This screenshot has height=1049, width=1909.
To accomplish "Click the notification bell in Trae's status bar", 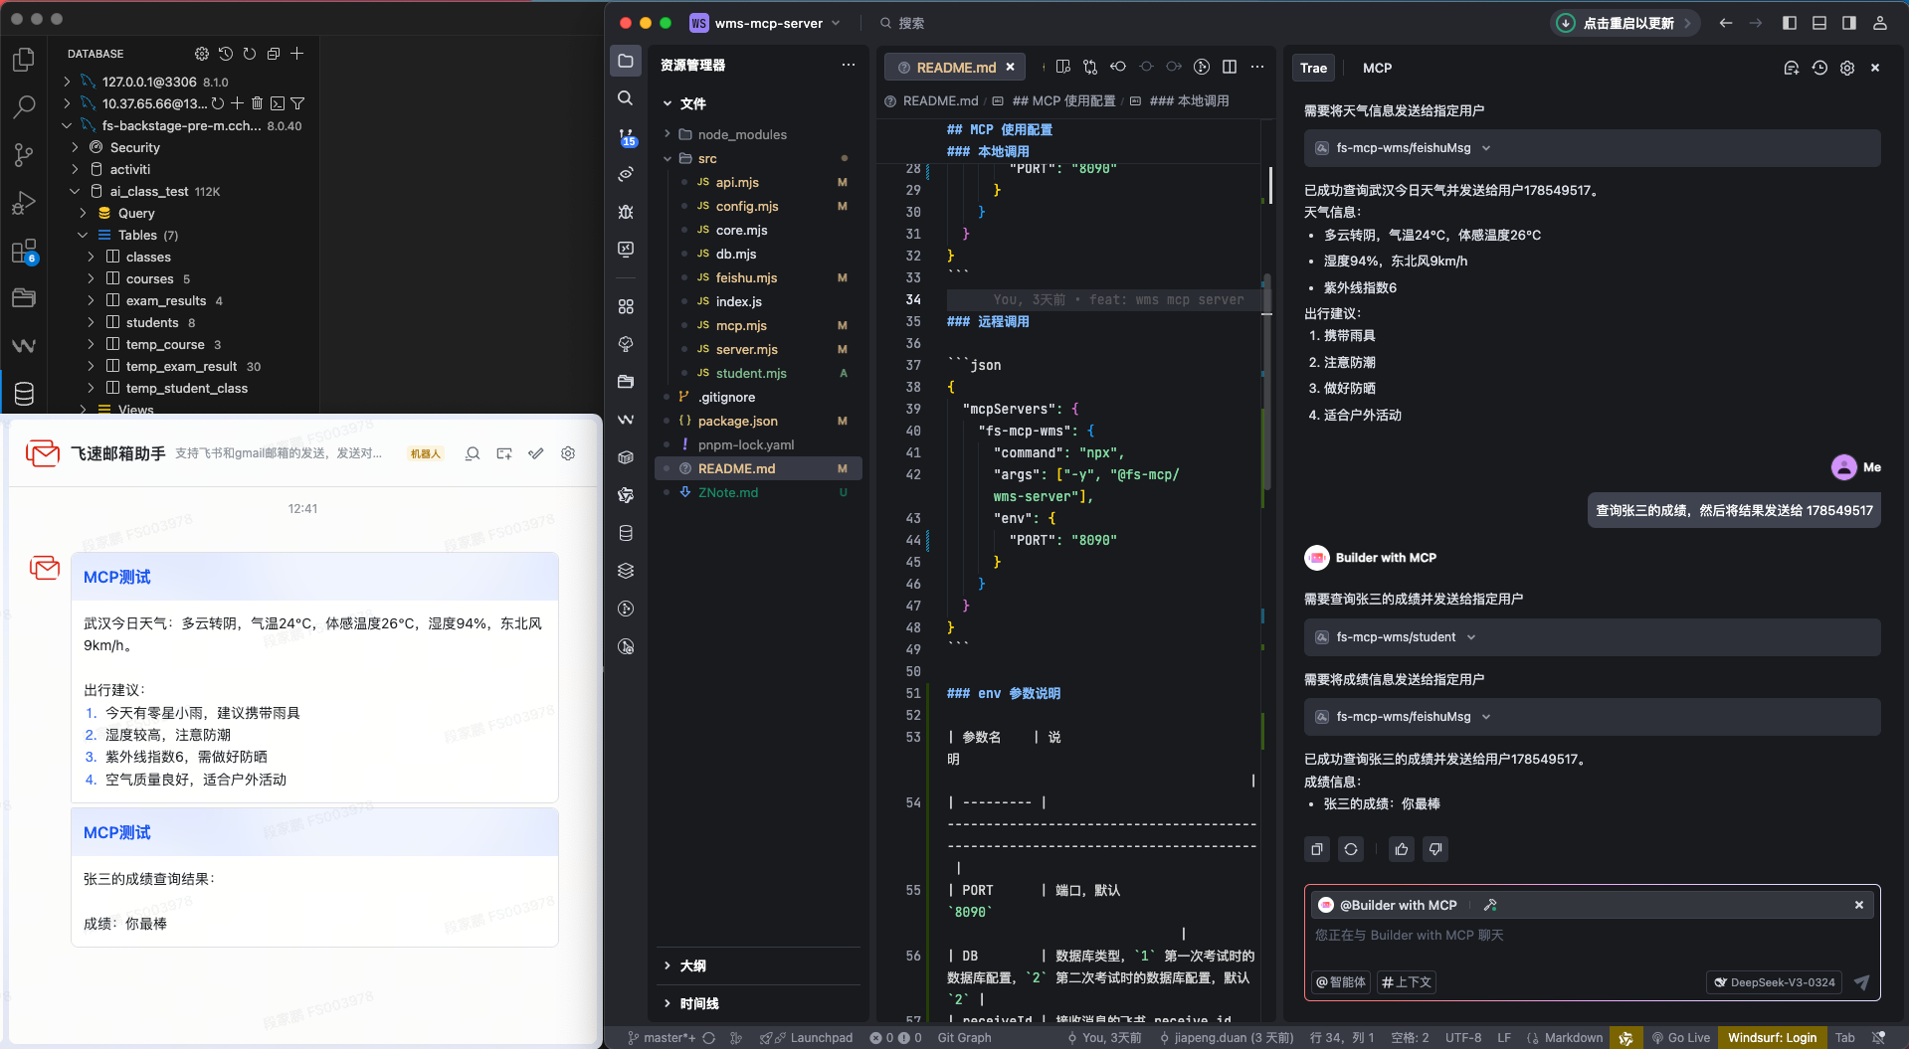I will pos(1878,1038).
